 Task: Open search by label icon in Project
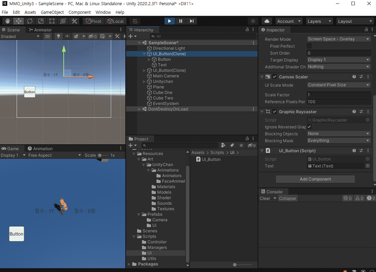pyautogui.click(x=232, y=145)
